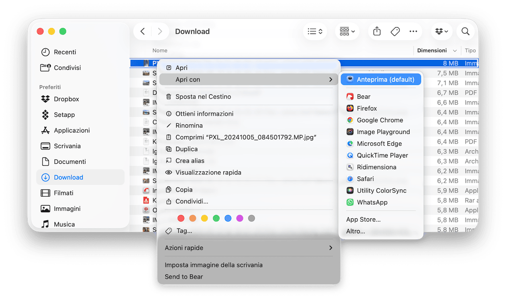The image size is (506, 298).
Task: Choose Altro… in the submenu
Action: (381, 231)
